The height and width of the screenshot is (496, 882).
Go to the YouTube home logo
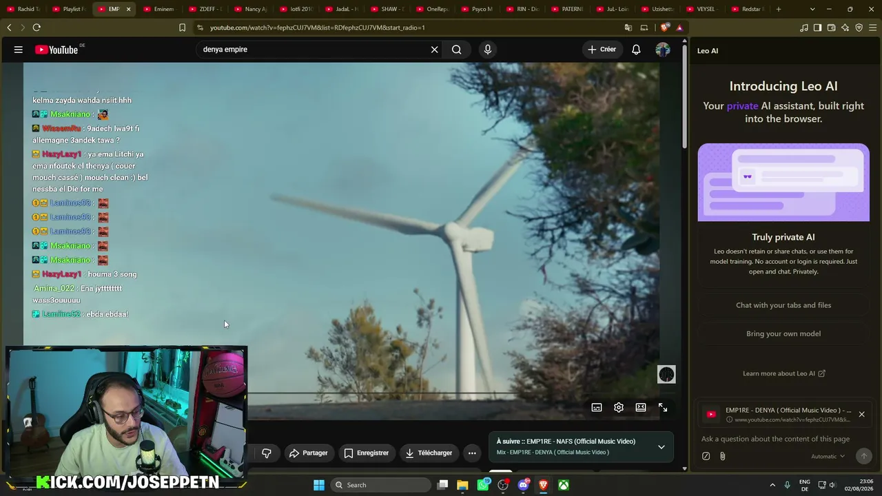pos(57,50)
